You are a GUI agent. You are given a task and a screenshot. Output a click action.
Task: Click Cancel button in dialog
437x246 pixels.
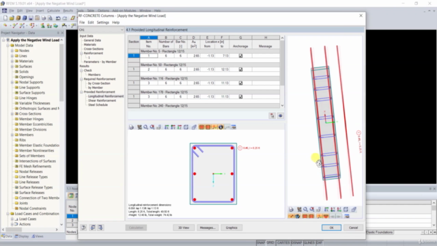[x=353, y=228]
